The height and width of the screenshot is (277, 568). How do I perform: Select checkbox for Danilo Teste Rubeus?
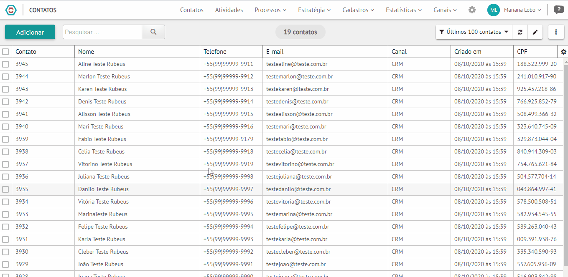(5, 189)
